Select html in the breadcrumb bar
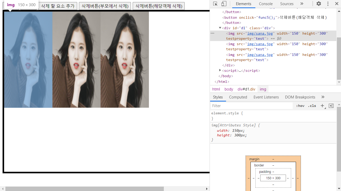The width and height of the screenshot is (341, 191). 216,89
